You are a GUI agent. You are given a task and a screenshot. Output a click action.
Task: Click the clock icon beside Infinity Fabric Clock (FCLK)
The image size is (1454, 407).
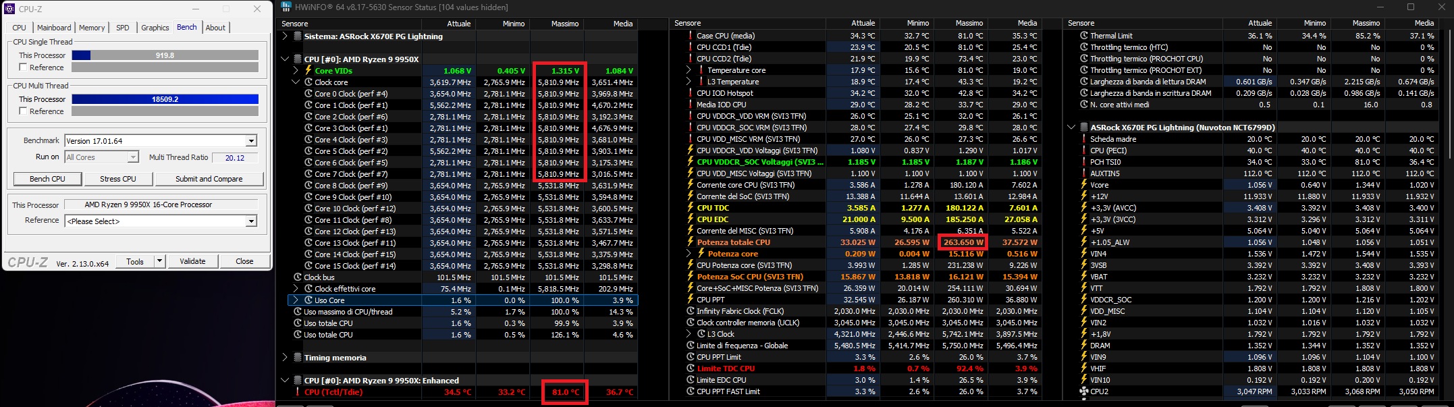coord(691,311)
